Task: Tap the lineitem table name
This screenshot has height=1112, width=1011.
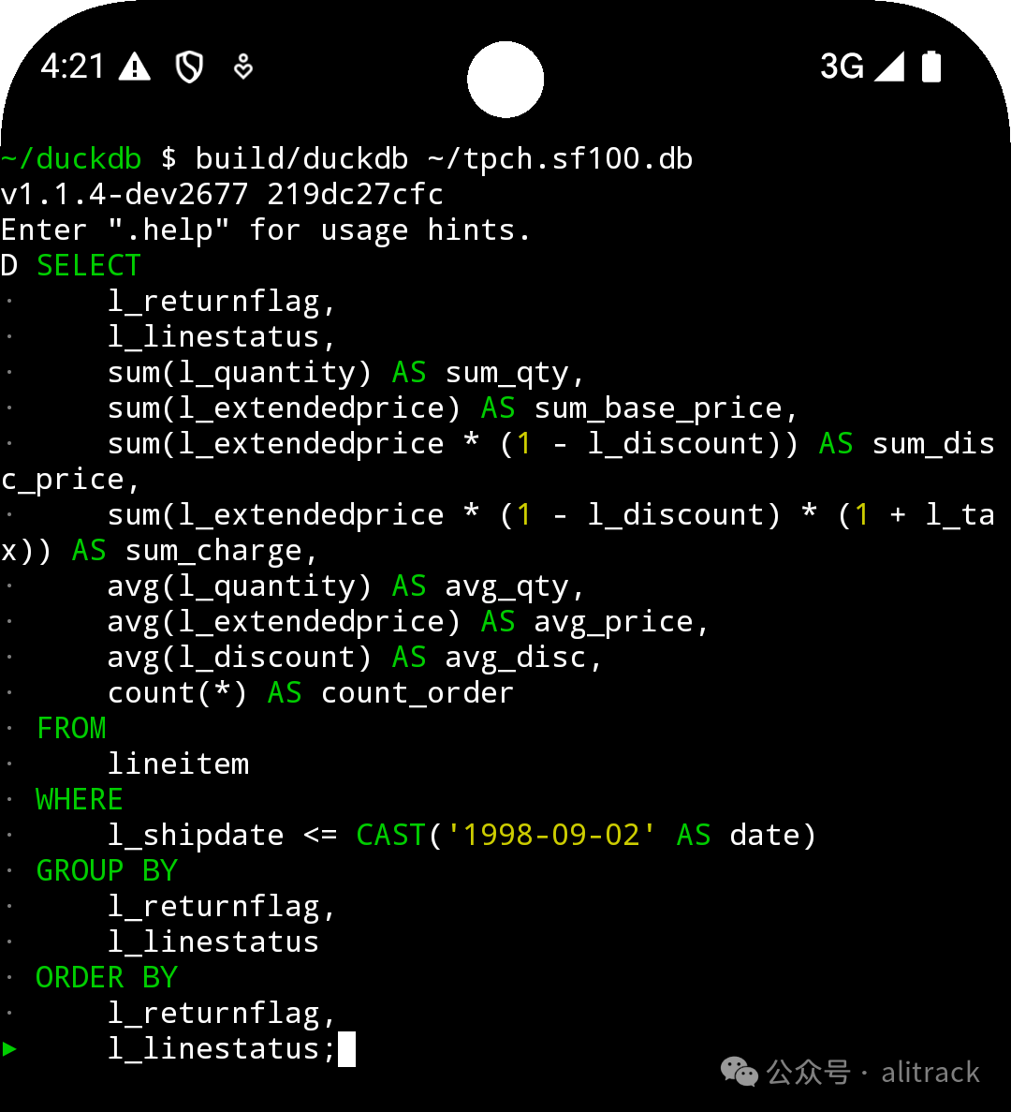Action: [178, 764]
